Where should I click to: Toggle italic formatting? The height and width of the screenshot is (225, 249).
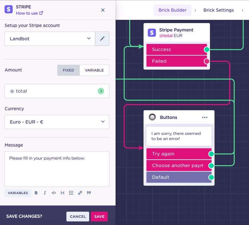pyautogui.click(x=45, y=193)
